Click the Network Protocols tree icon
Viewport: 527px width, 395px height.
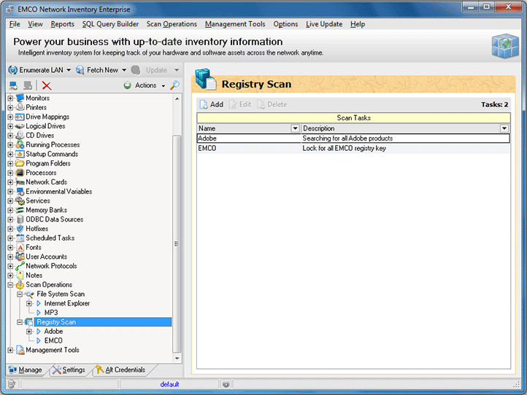pos(20,266)
